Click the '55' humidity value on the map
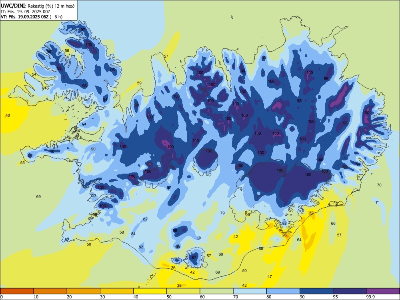Image resolution: width=400 pixels, height=300 pixels. point(22,162)
